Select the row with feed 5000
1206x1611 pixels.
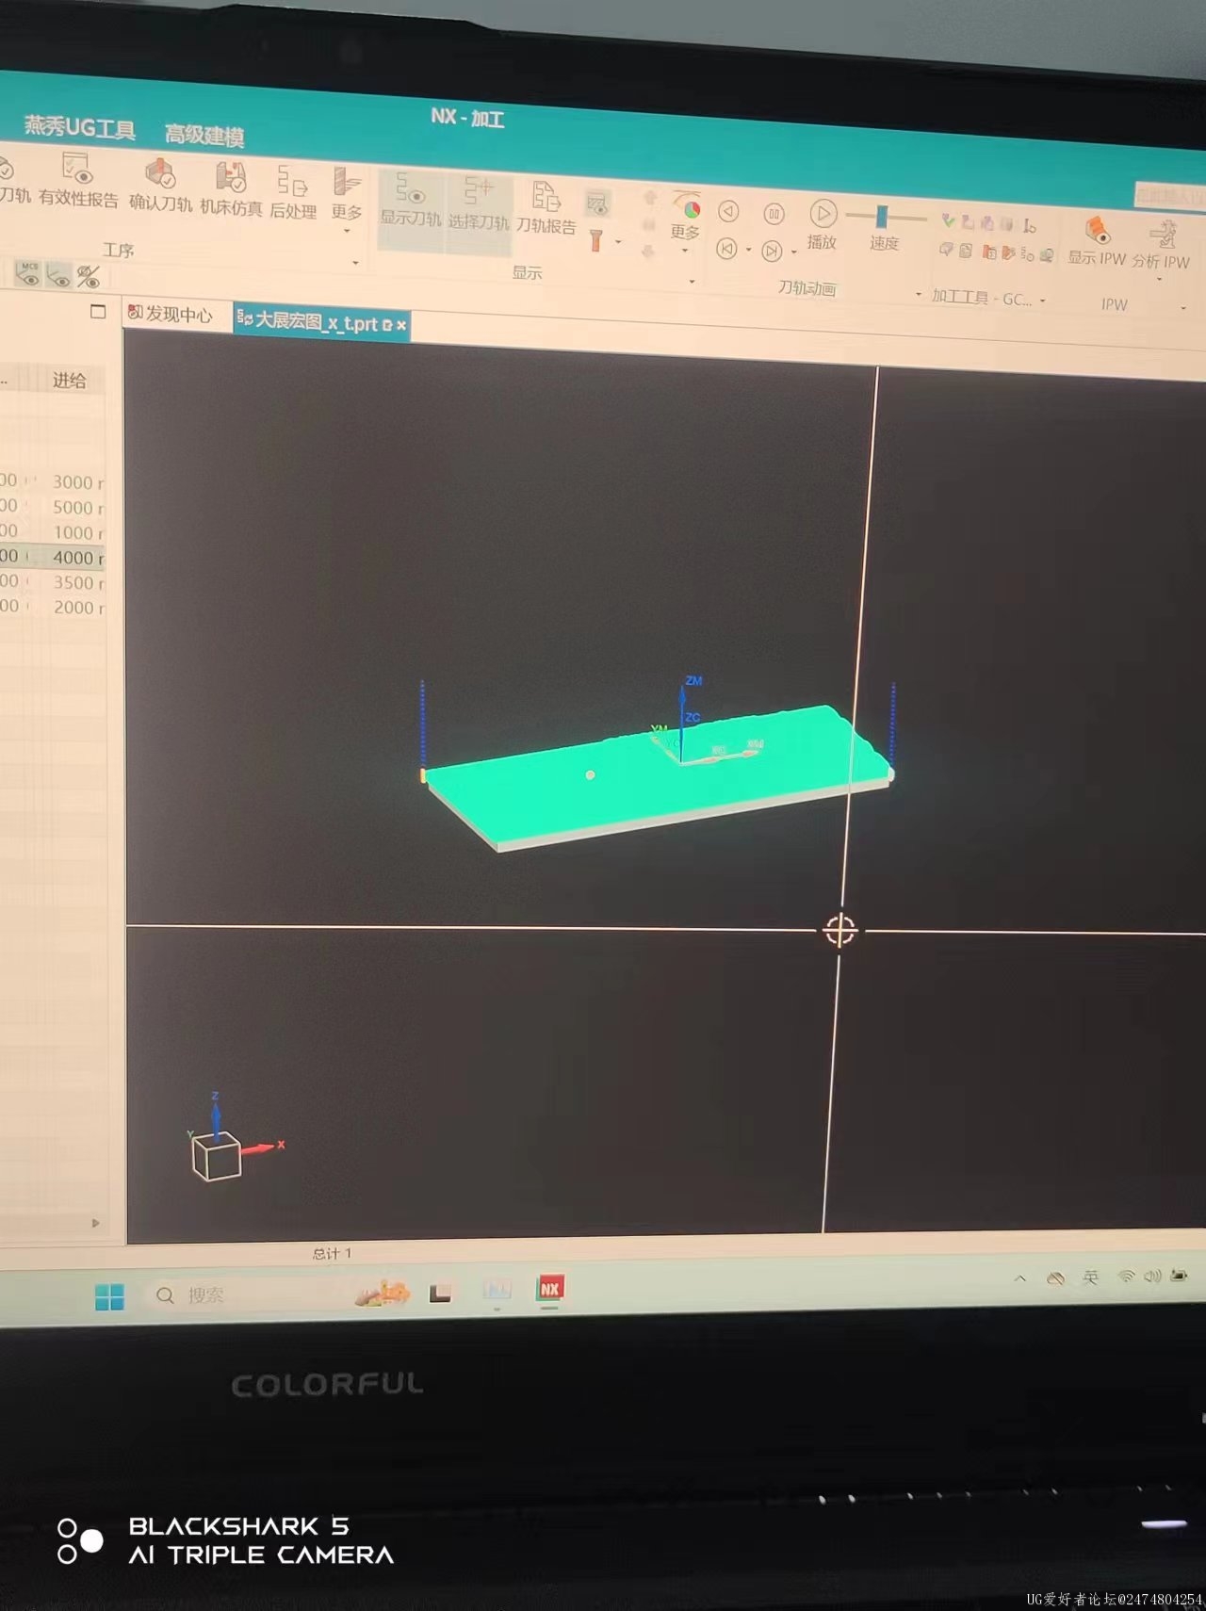click(x=52, y=507)
